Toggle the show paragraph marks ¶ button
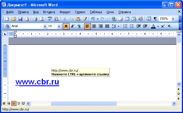 pos(155,19)
